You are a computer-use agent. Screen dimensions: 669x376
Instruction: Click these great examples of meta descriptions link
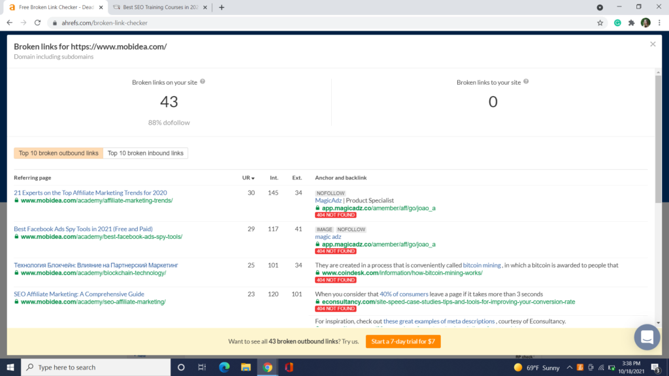439,321
